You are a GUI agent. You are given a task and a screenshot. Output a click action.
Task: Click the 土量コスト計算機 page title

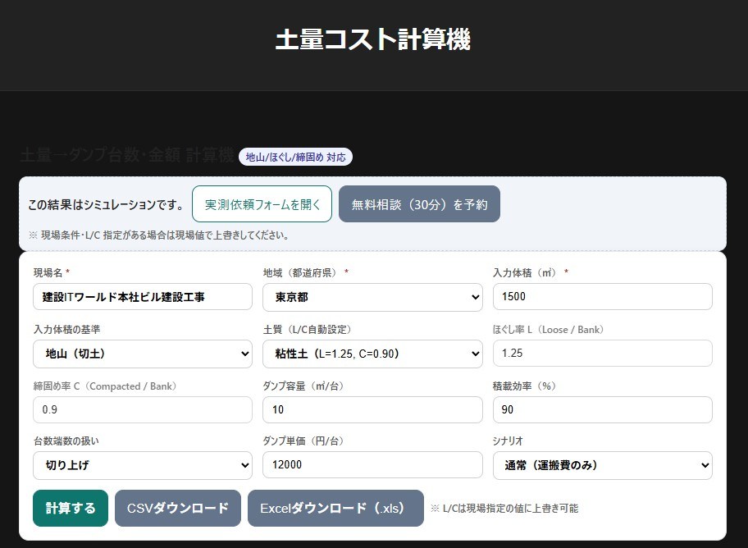pyautogui.click(x=373, y=39)
